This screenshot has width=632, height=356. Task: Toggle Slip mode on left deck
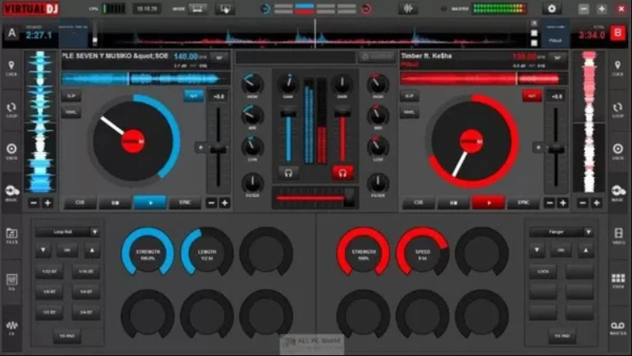click(x=72, y=96)
